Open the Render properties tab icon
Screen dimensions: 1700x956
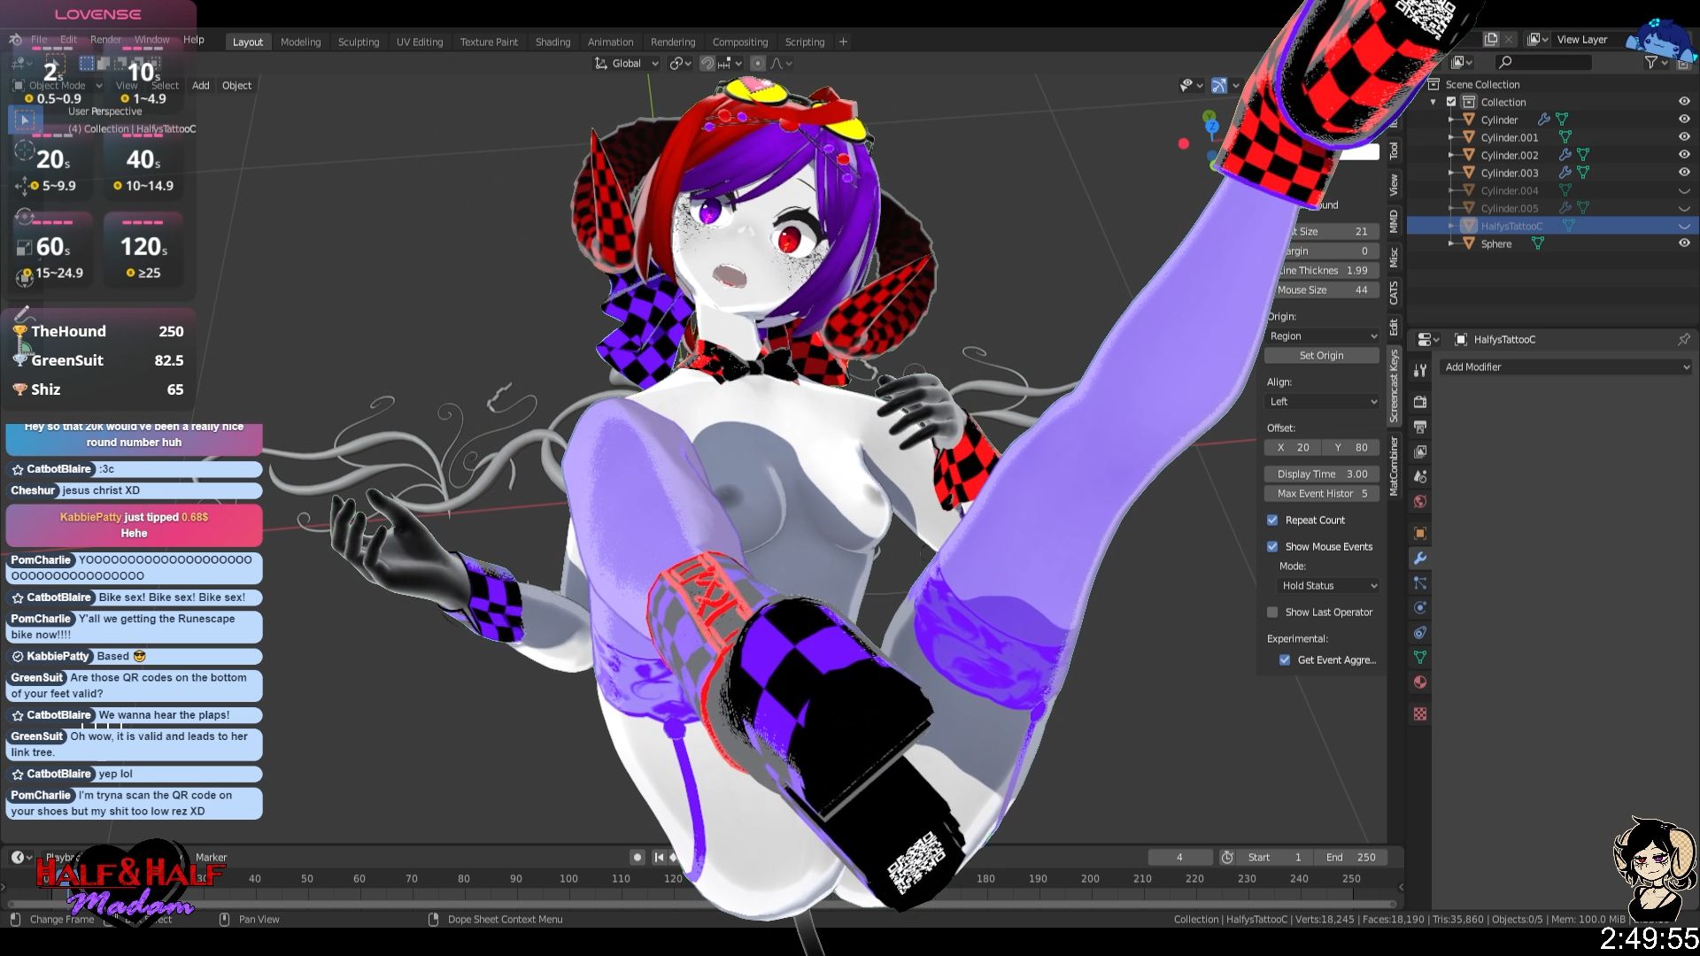pos(1420,402)
